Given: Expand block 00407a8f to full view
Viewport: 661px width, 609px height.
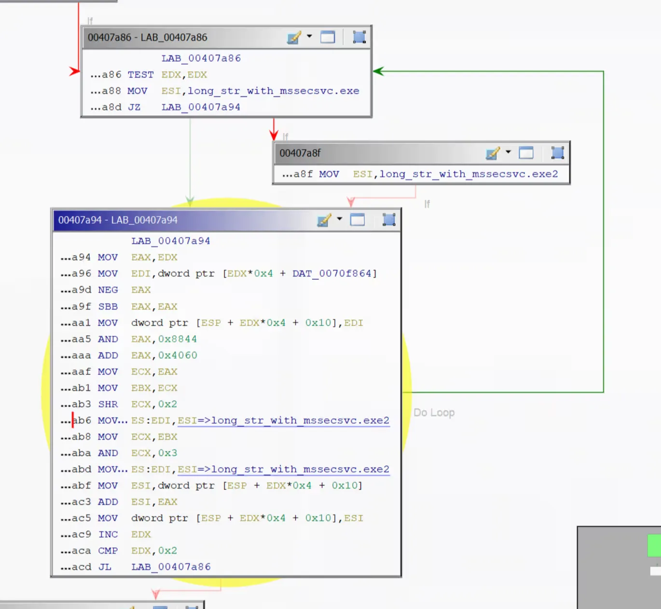Looking at the screenshot, I should (x=526, y=153).
